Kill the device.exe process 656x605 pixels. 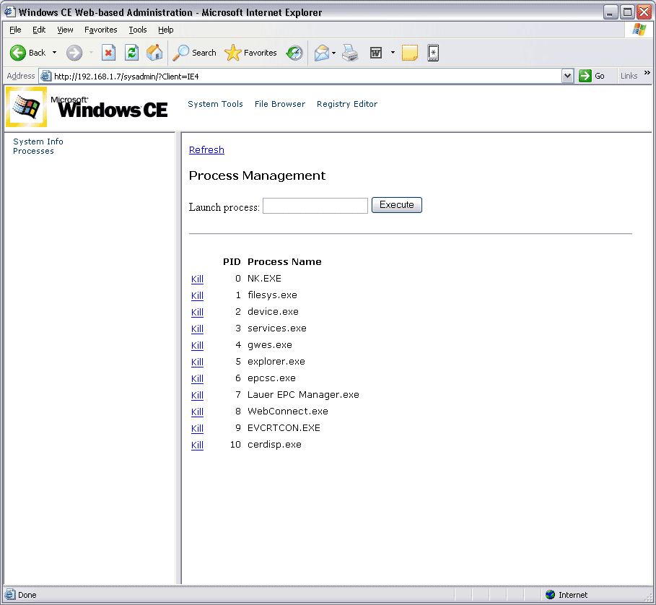[x=197, y=313]
